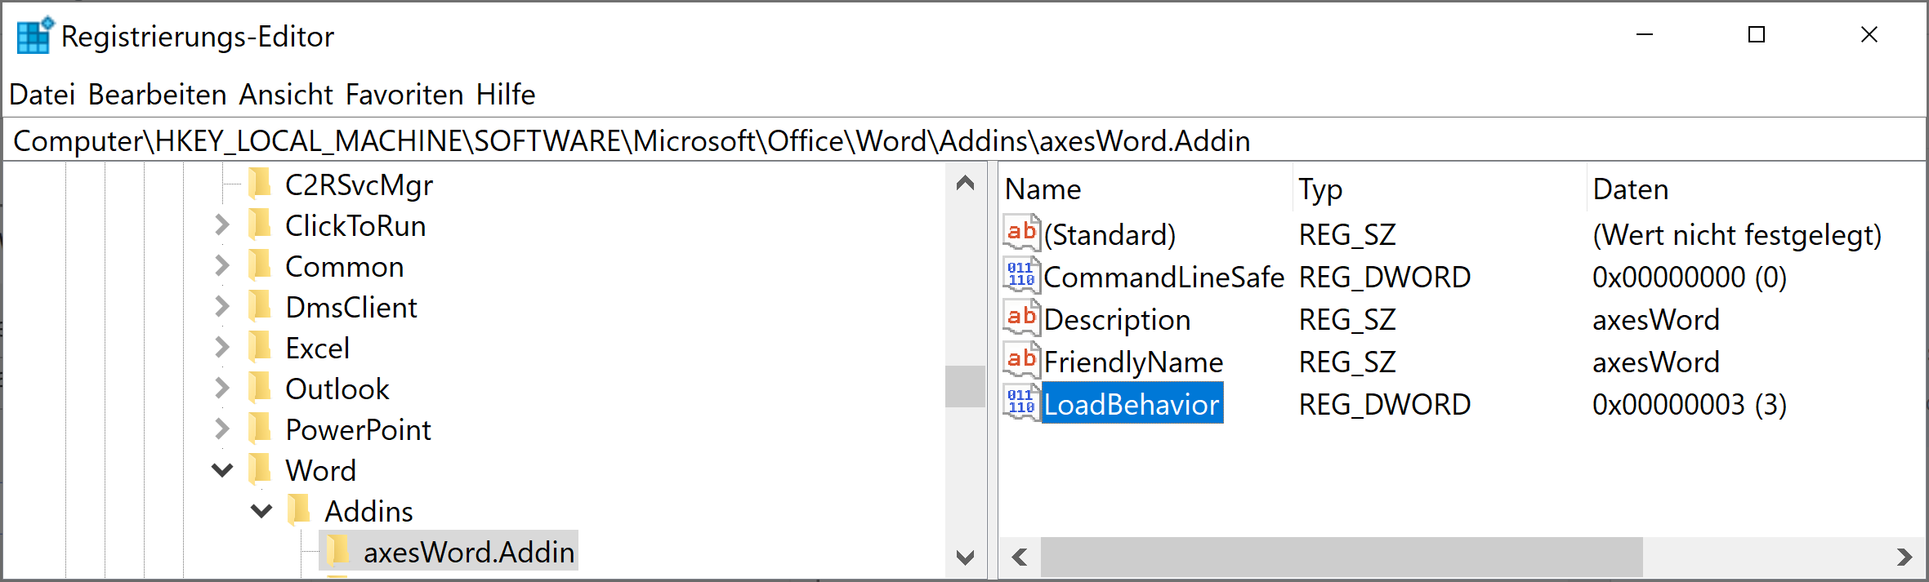
Task: Click the (Wert nicht festgelegt) data cell
Action: pos(1737,235)
